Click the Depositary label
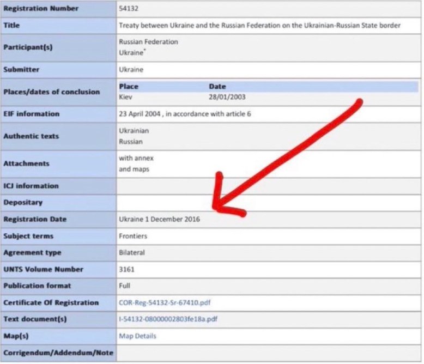 (23, 203)
